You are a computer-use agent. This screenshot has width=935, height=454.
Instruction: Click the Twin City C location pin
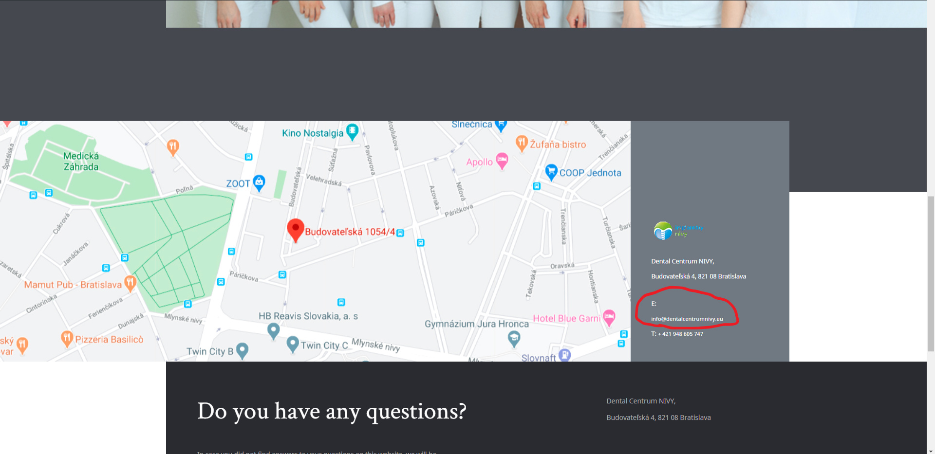click(293, 345)
